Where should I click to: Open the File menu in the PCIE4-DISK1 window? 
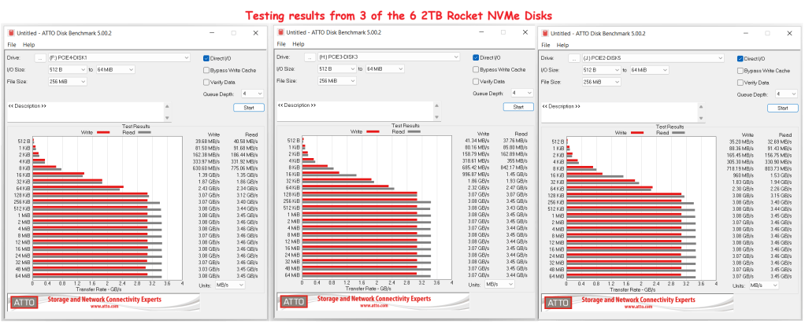[12, 45]
